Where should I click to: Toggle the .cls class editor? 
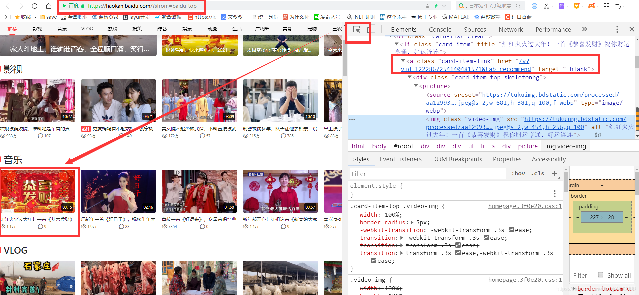click(538, 173)
